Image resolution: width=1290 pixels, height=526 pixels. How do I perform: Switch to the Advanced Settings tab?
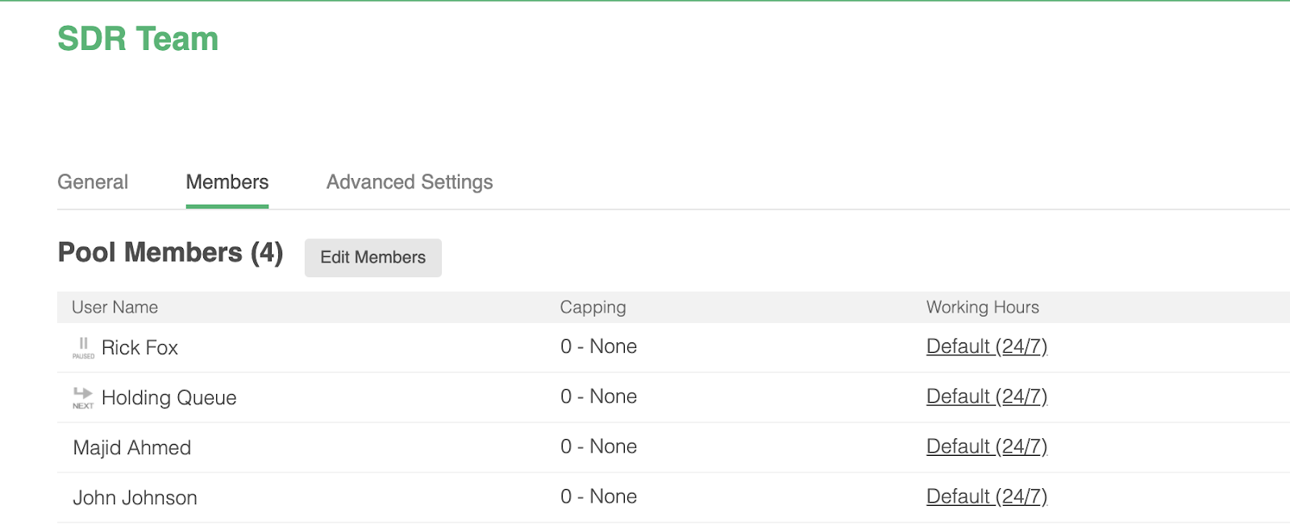point(410,182)
